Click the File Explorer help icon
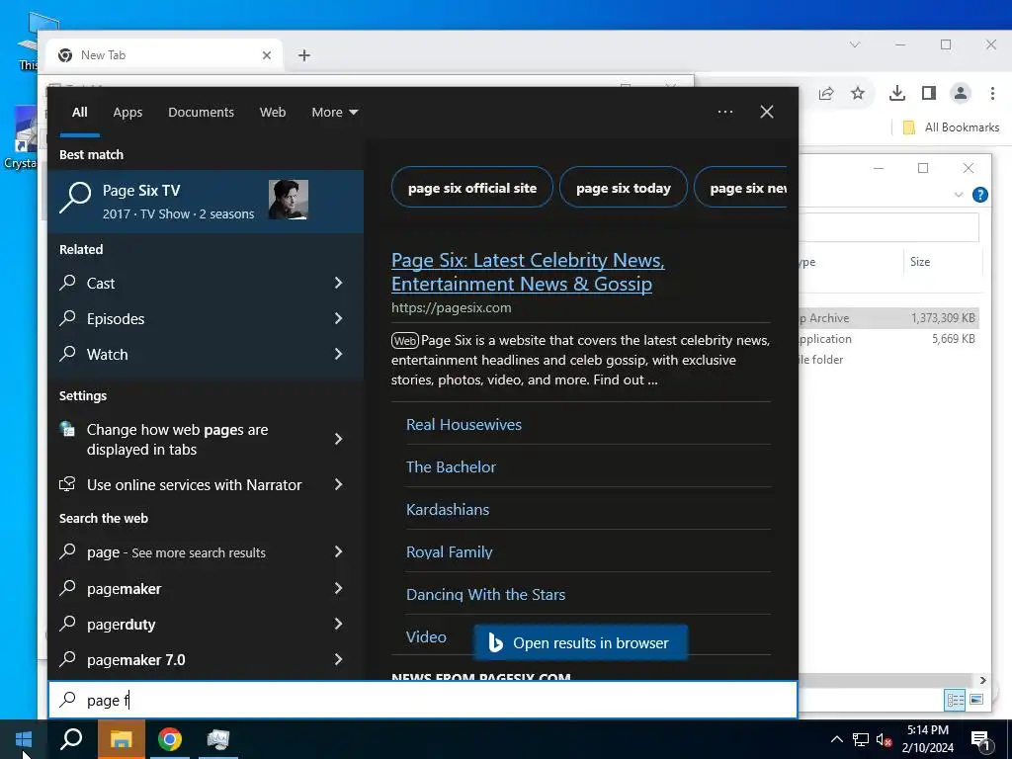The image size is (1012, 759). 979,195
